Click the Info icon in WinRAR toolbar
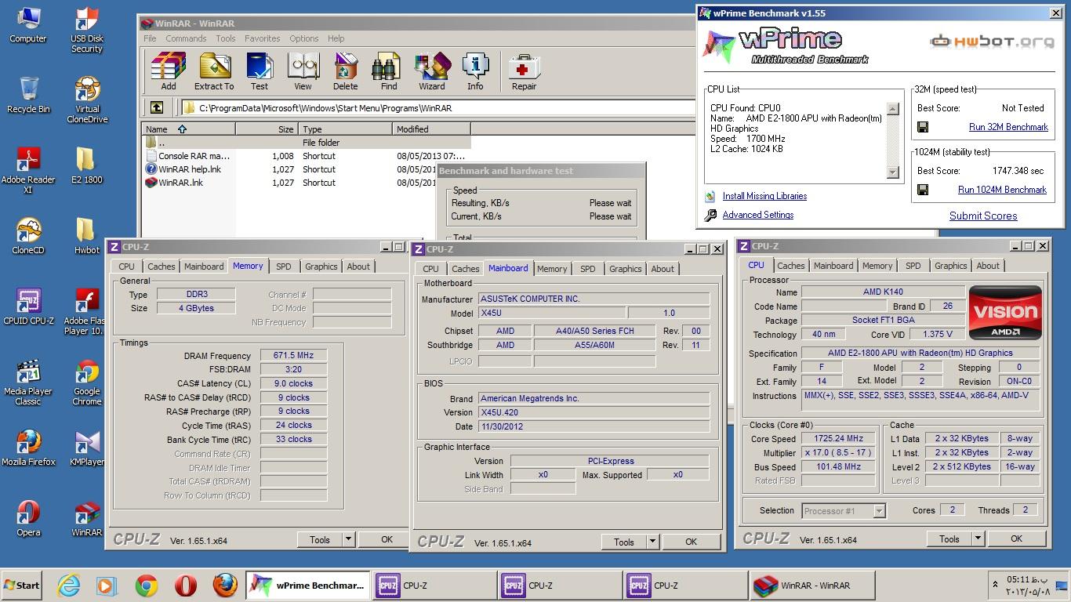Screen dimensions: 1071x602 click(475, 72)
